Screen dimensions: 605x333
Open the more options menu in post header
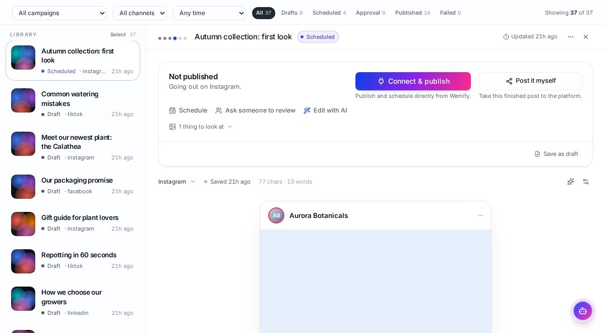571,37
